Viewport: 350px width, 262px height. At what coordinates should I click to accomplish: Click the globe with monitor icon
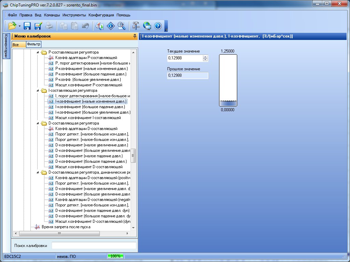147,26
